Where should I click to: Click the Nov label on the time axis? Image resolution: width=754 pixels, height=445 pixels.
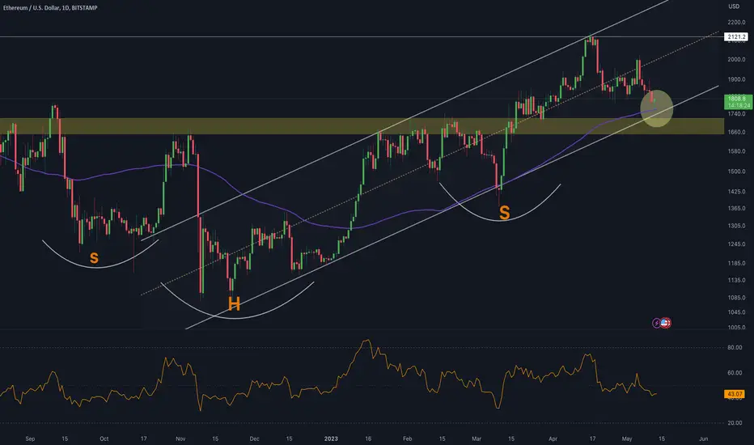tap(180, 439)
